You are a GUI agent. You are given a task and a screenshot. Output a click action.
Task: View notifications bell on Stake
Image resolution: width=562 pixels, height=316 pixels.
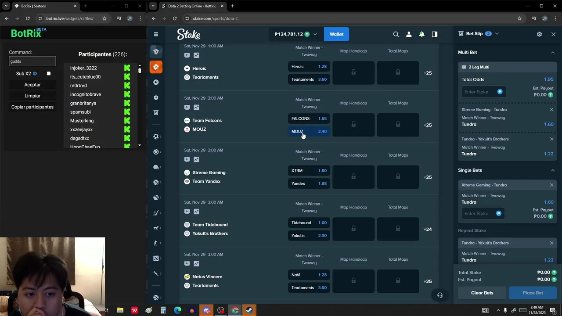click(x=421, y=34)
